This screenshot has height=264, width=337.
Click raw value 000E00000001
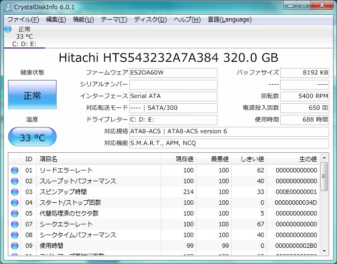click(x=296, y=192)
